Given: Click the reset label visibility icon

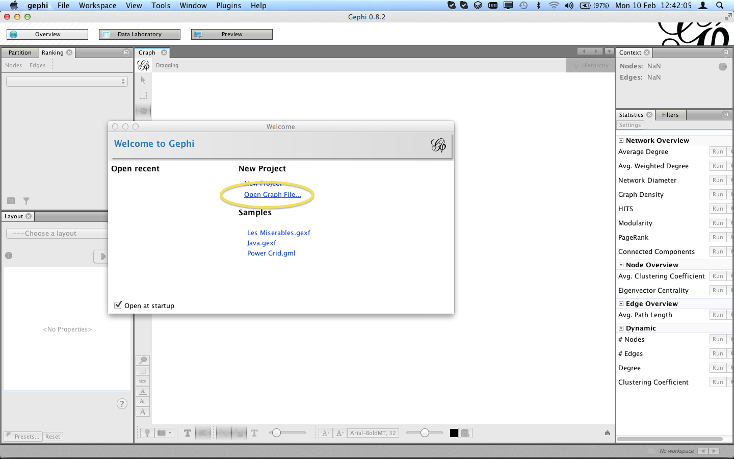Looking at the screenshot, I should click(x=143, y=401).
